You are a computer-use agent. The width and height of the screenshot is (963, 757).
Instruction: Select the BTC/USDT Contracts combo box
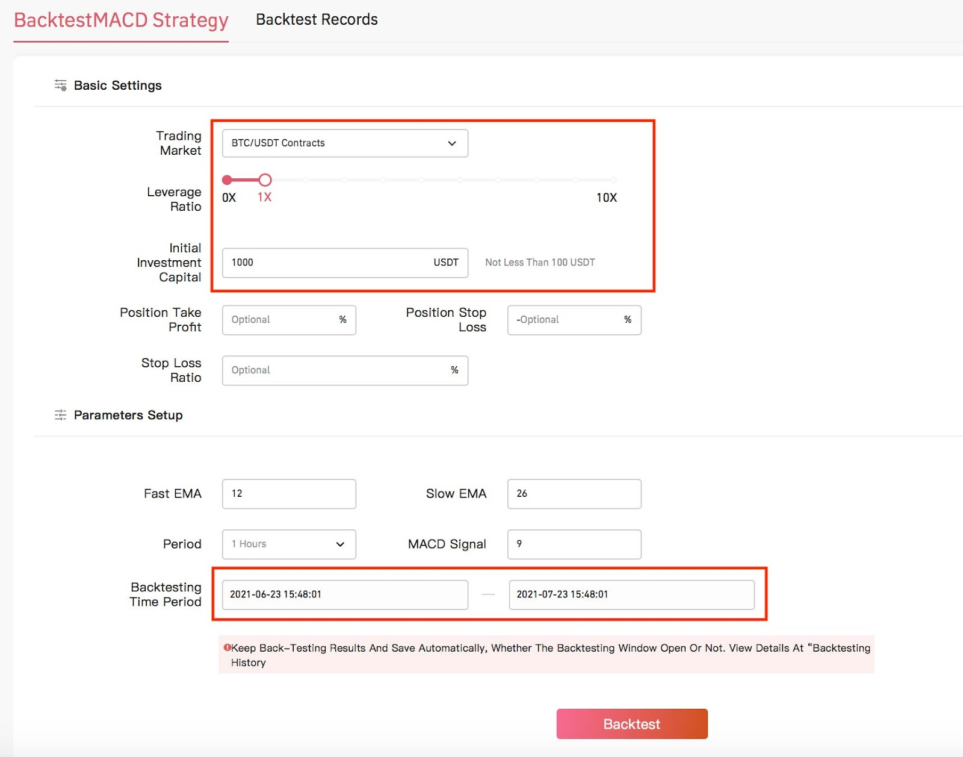click(345, 143)
